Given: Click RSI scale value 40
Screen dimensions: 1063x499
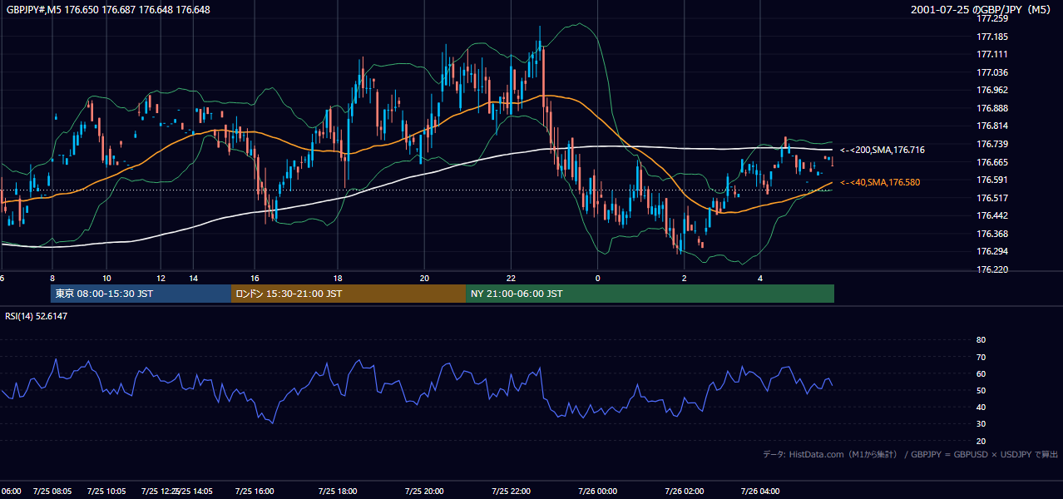Looking at the screenshot, I should click(x=981, y=407).
